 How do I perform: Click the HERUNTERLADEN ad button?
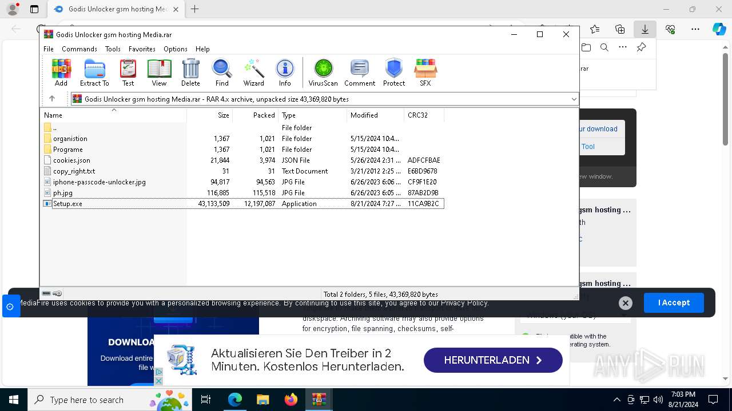[x=493, y=360]
